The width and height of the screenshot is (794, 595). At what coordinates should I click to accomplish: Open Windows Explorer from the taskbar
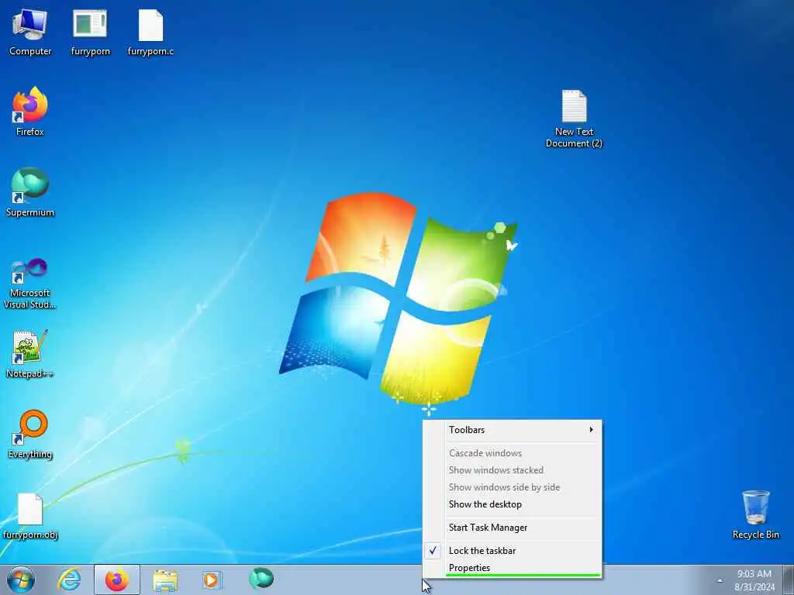pyautogui.click(x=165, y=580)
